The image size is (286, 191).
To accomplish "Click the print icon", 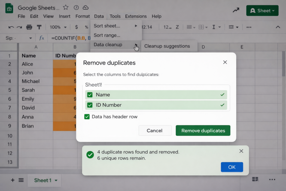I will coord(29,27).
